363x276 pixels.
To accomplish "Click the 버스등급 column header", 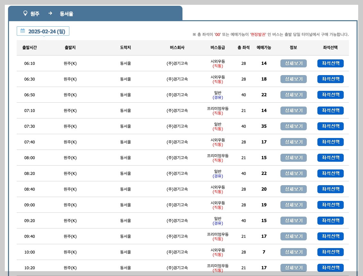I will coord(218,47).
